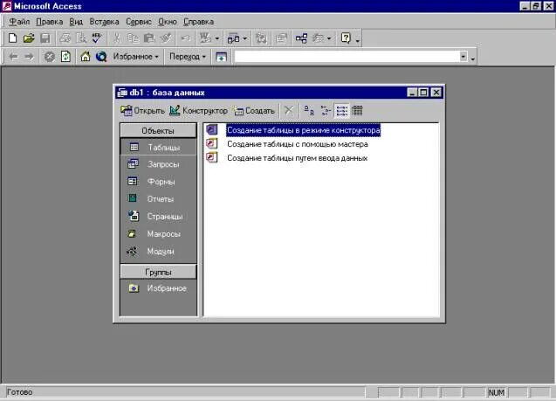Go to the Start Page home icon
This screenshot has width=556, height=401.
[86, 57]
